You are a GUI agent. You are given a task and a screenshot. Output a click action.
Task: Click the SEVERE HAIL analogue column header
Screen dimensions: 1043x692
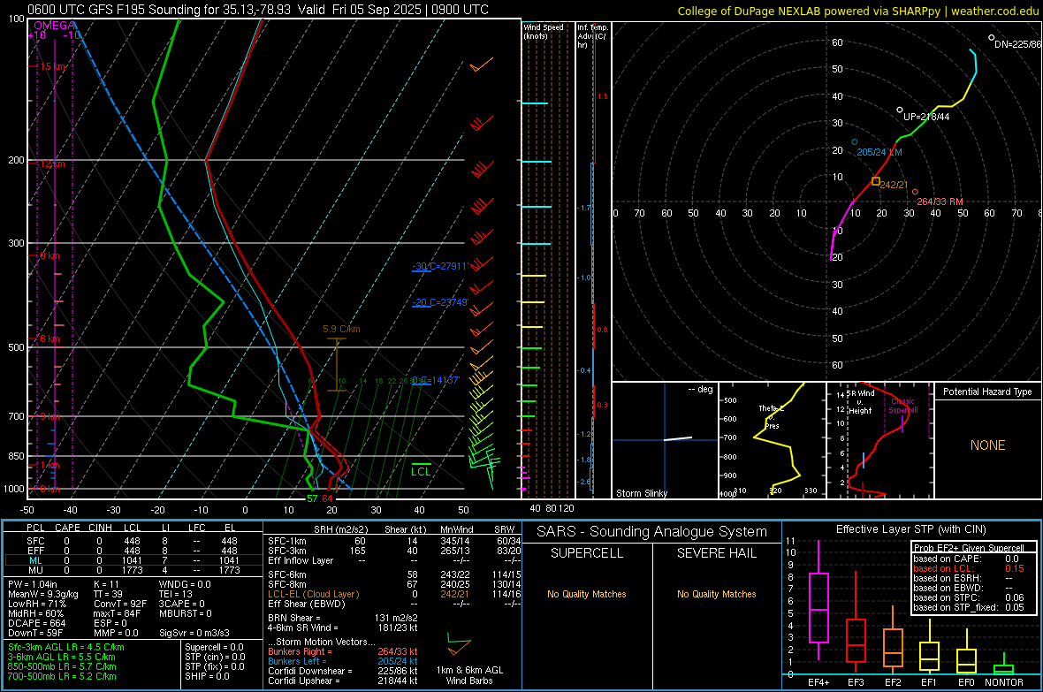coord(716,553)
